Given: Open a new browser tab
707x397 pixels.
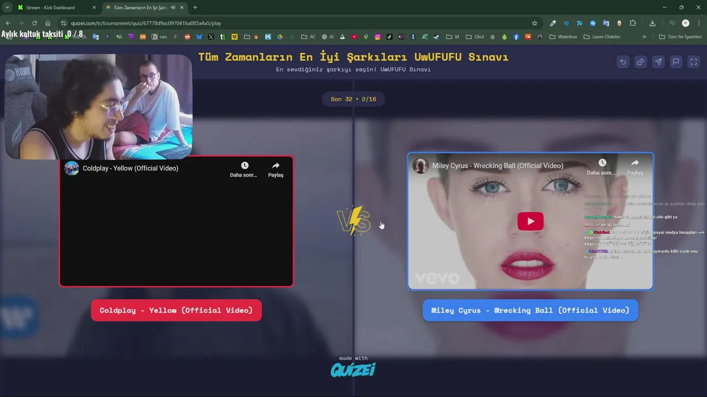Looking at the screenshot, I should coord(195,8).
